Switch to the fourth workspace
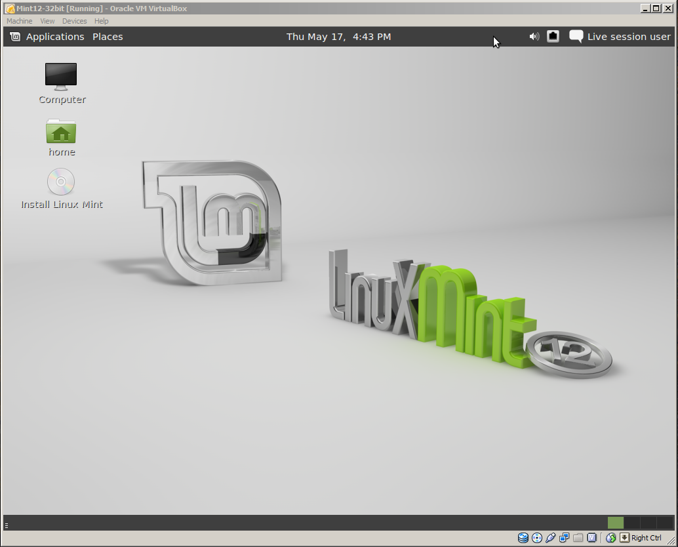Image resolution: width=678 pixels, height=547 pixels. coord(664,523)
